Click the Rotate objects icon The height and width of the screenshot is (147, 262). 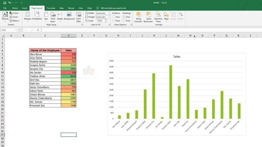180,15
